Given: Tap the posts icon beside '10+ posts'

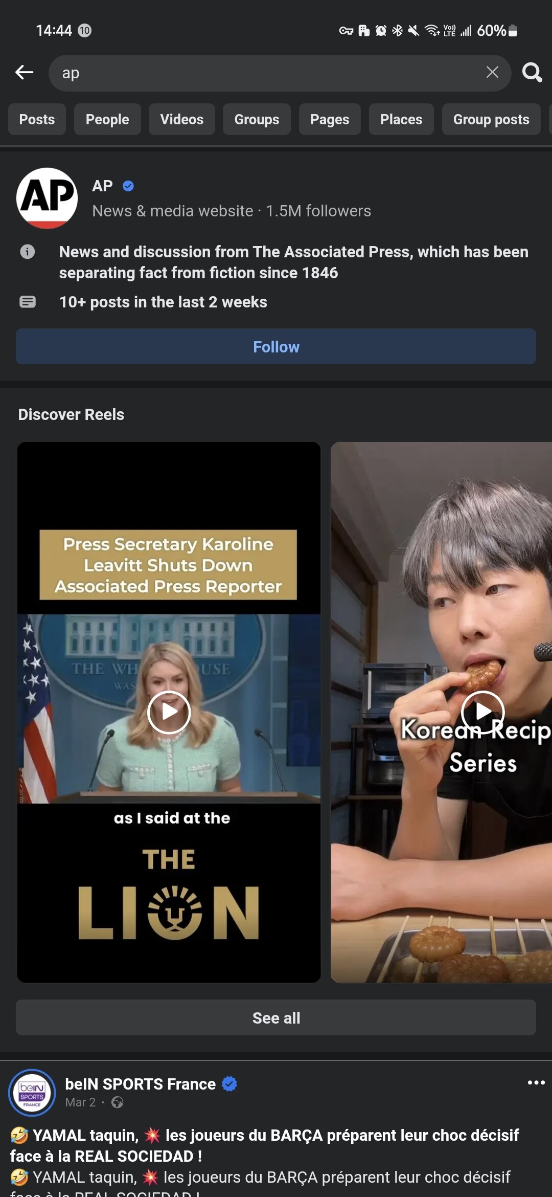Looking at the screenshot, I should 28,302.
